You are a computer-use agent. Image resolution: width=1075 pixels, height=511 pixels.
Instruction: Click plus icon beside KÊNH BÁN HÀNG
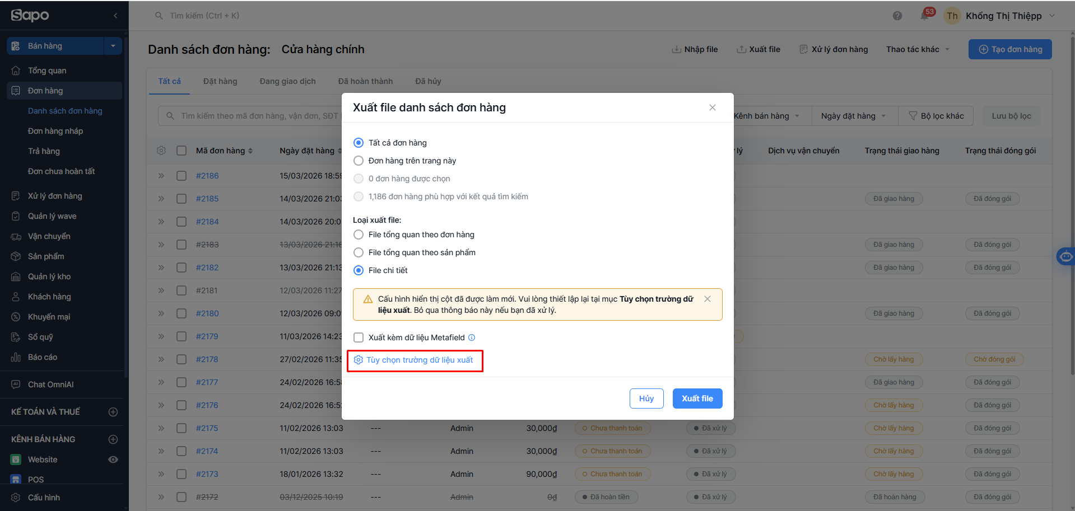coord(113,439)
